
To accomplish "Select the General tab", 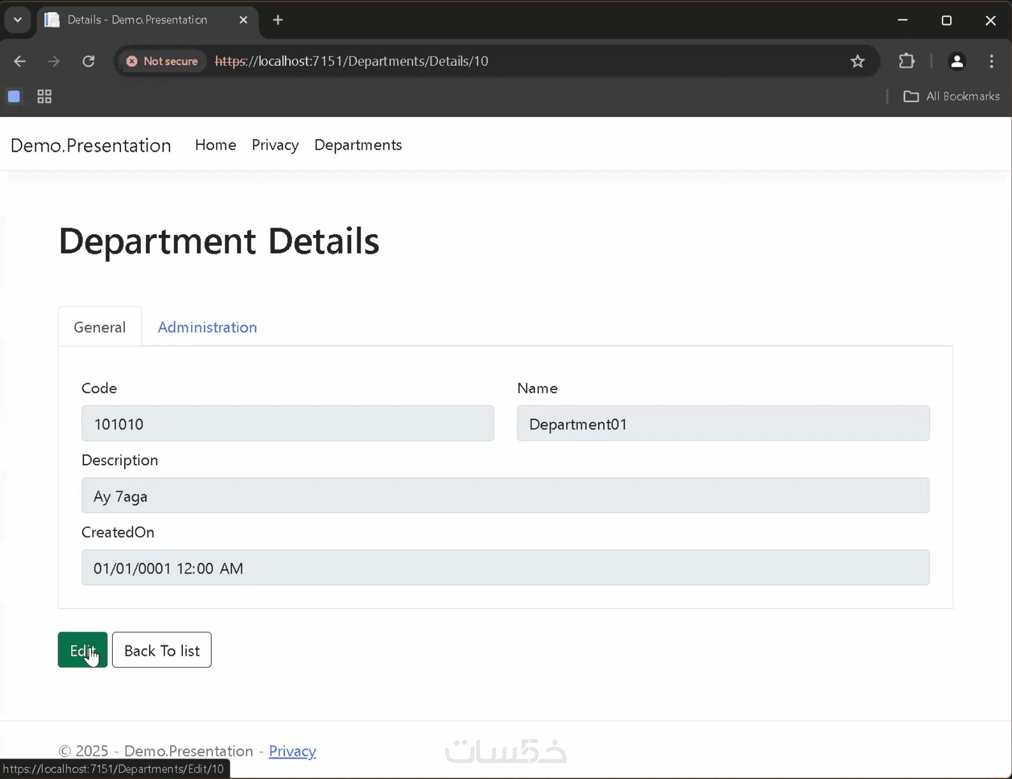I will tap(99, 327).
